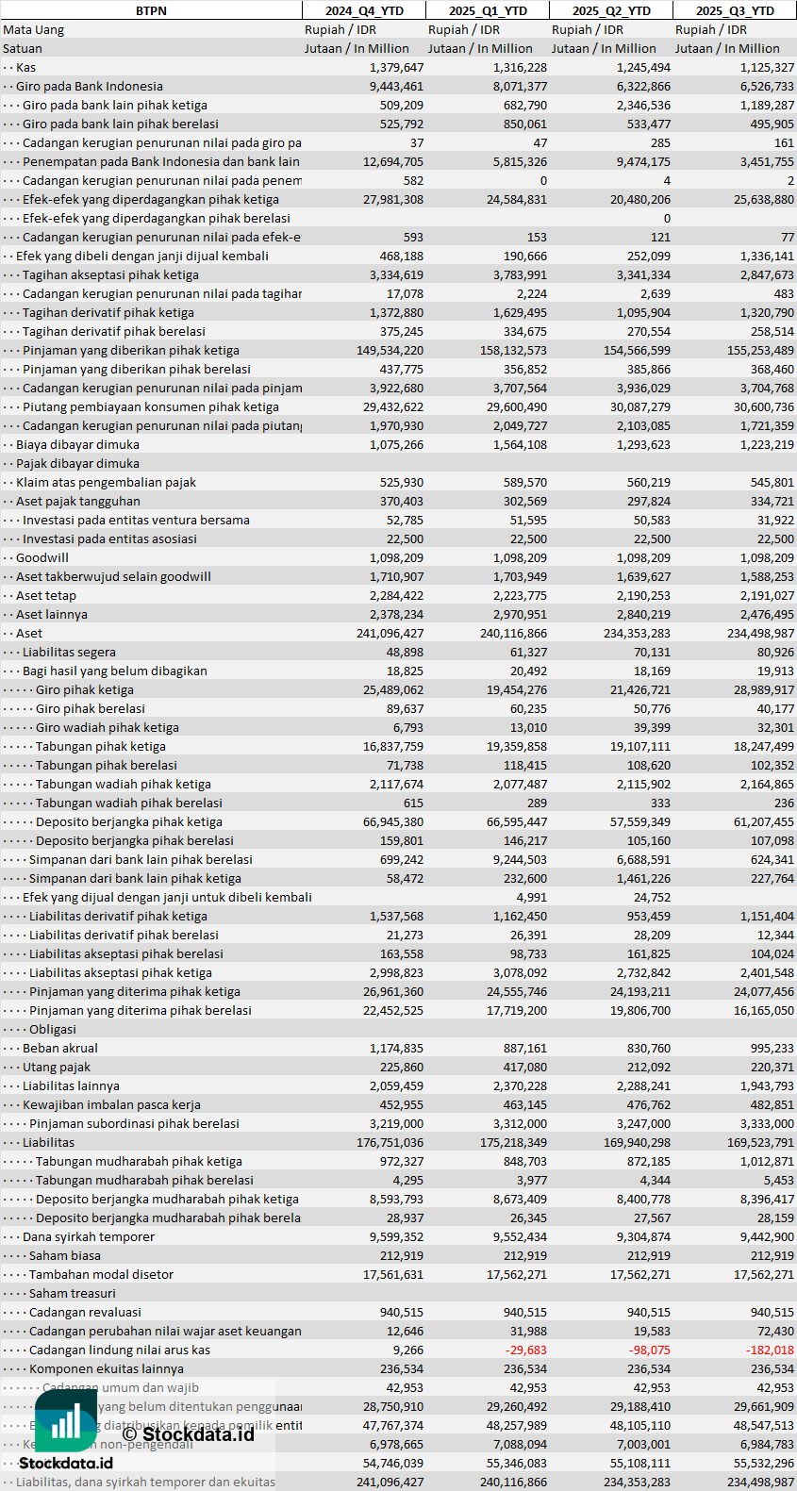Click Giro wadiah pihak ketiga label
797x1491 pixels.
point(108,727)
